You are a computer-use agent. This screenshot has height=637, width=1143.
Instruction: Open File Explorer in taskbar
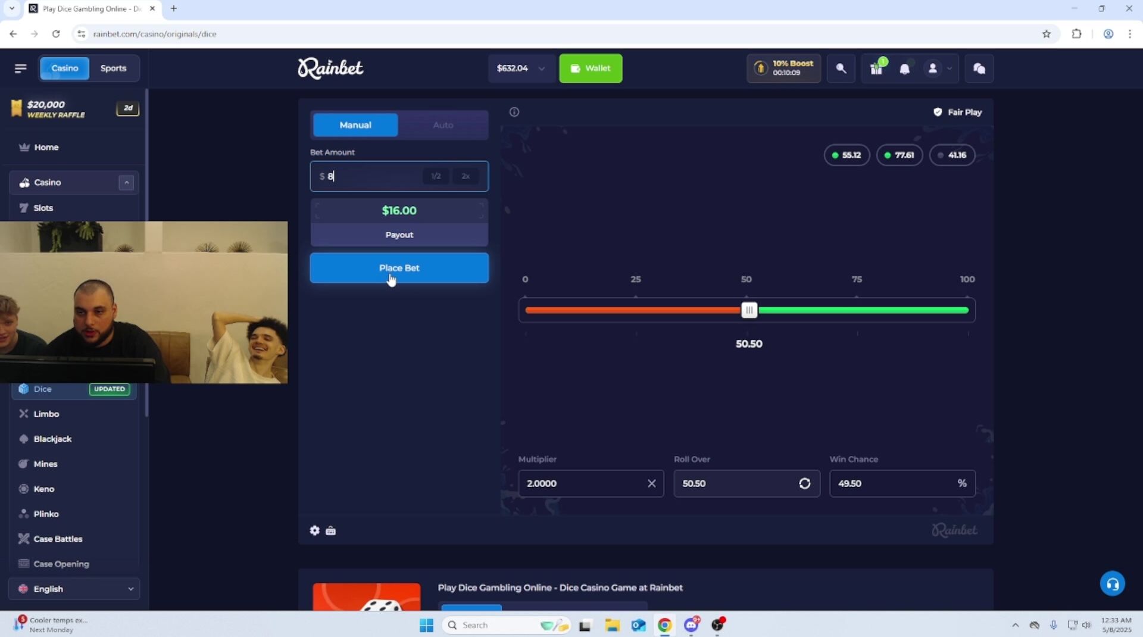tap(612, 625)
